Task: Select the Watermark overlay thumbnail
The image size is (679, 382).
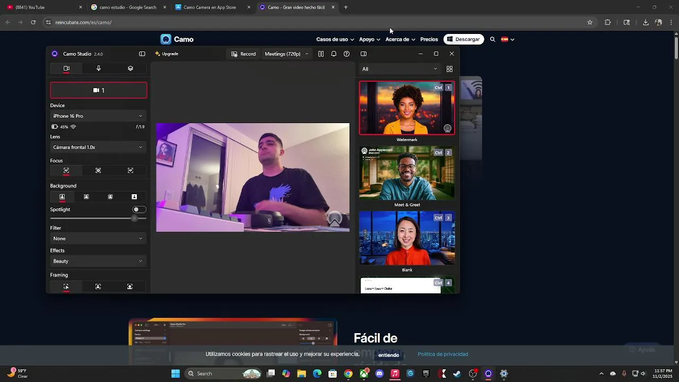Action: pos(407,108)
